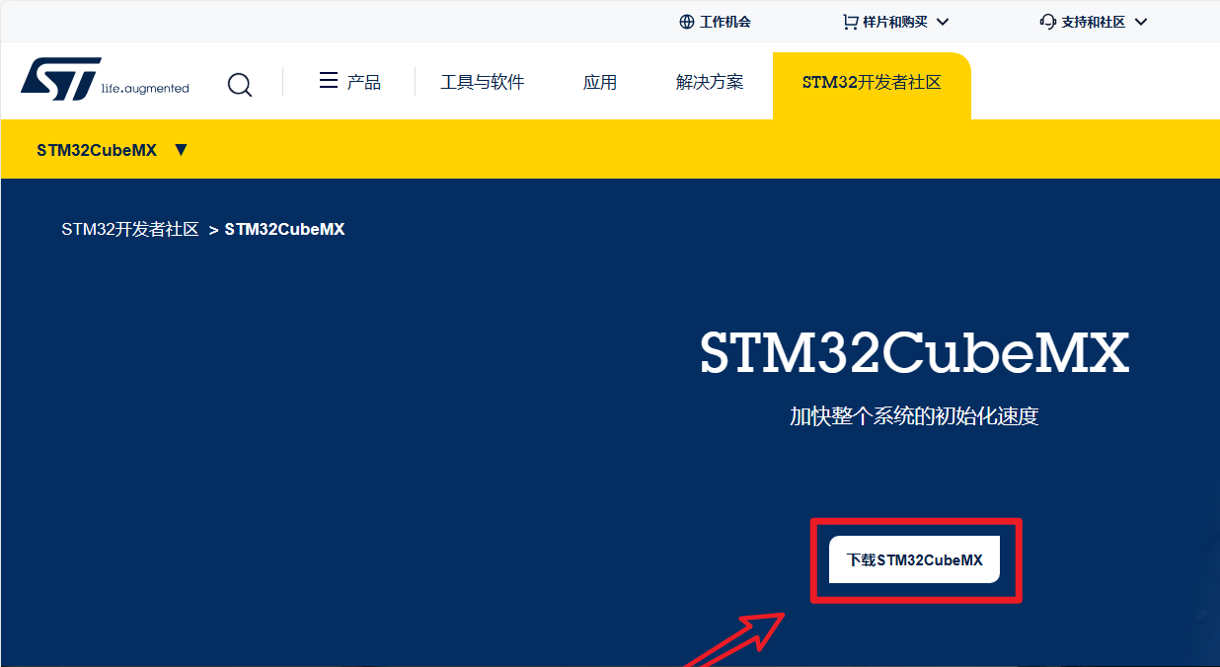Screen dimensions: 1220x667
Task: Go to STM32开发者社区 breadcrumb link
Action: [x=130, y=229]
